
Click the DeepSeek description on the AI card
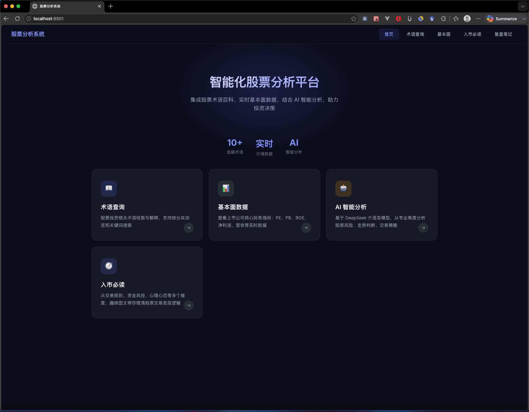[x=380, y=222]
